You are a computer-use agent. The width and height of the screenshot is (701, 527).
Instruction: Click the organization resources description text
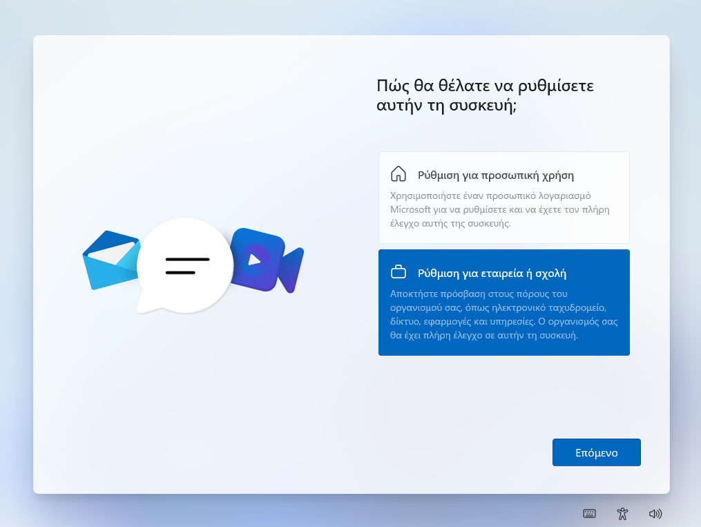pos(503,314)
